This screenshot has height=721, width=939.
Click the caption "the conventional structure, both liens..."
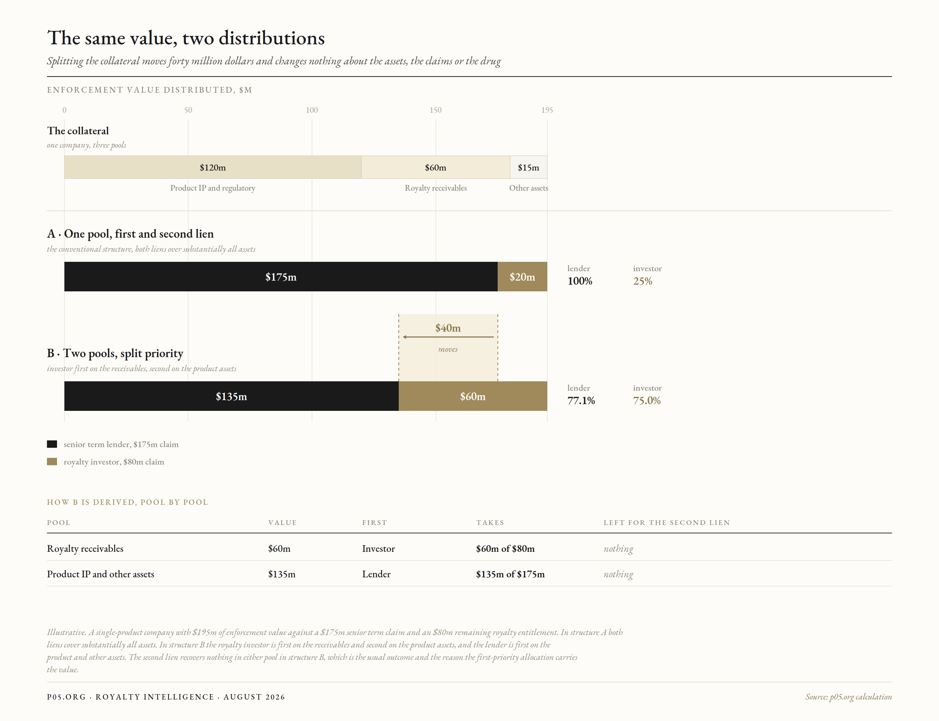point(151,249)
